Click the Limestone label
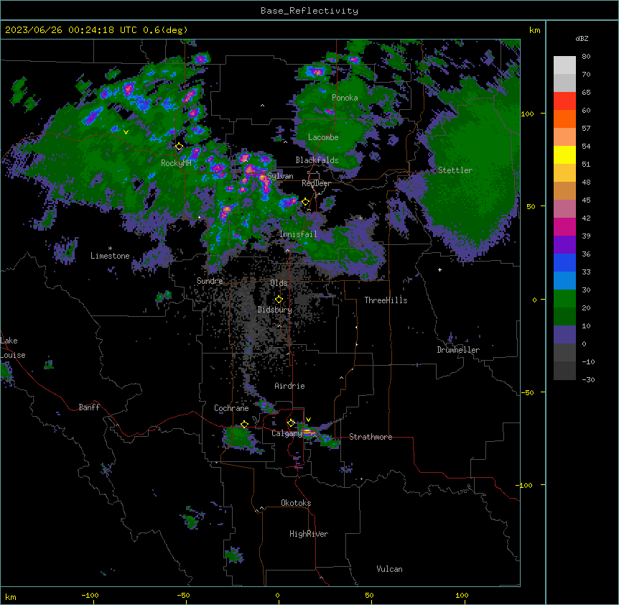This screenshot has width=619, height=605. point(110,256)
